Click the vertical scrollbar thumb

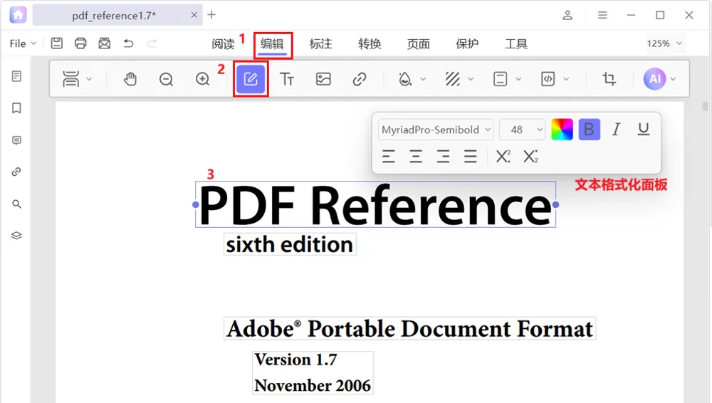point(705,106)
